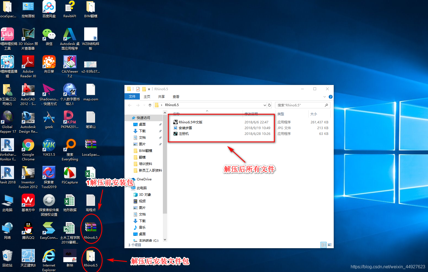The image size is (428, 272).
Task: Select the 基准方中 WISE shortcut
Action: click(28, 203)
